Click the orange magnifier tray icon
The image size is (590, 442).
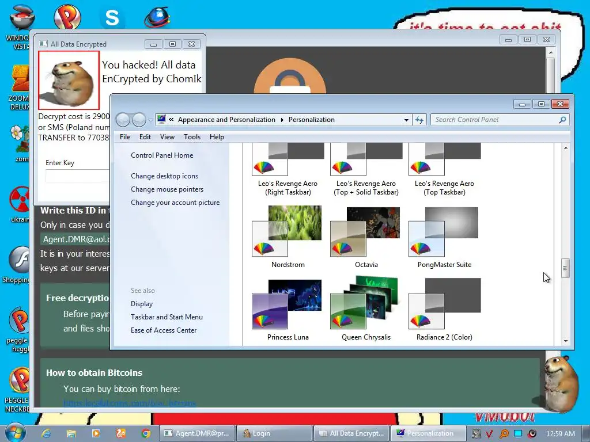[504, 434]
